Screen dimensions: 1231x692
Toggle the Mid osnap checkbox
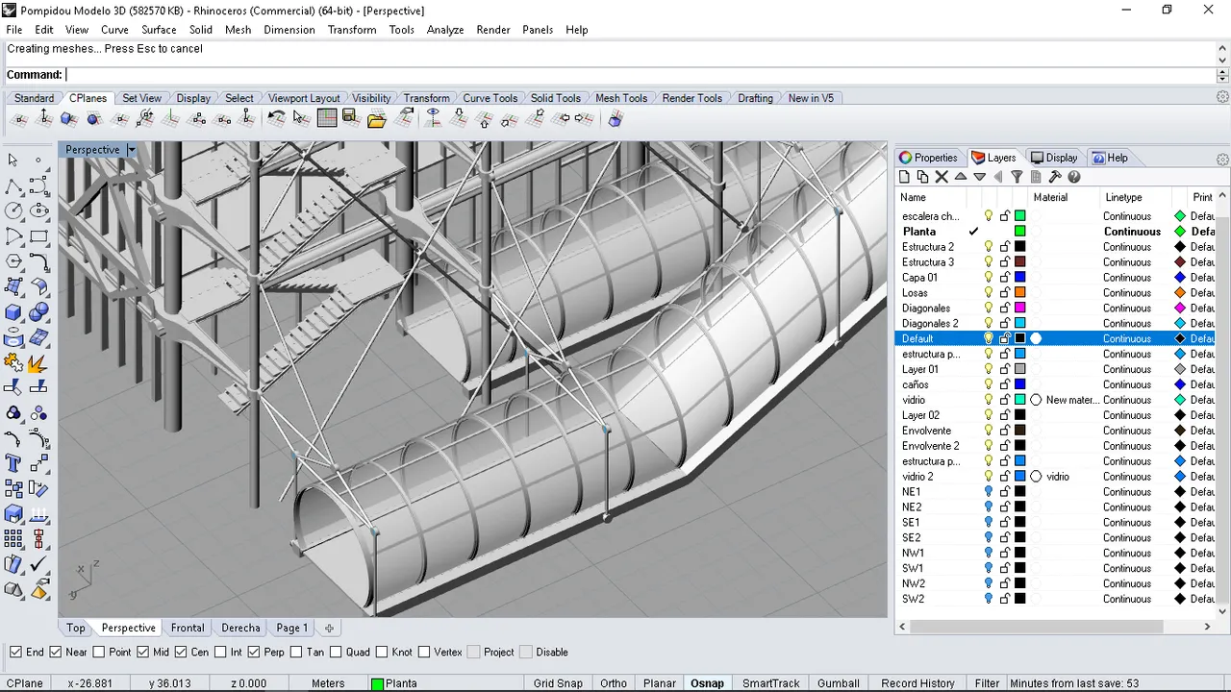coord(142,652)
